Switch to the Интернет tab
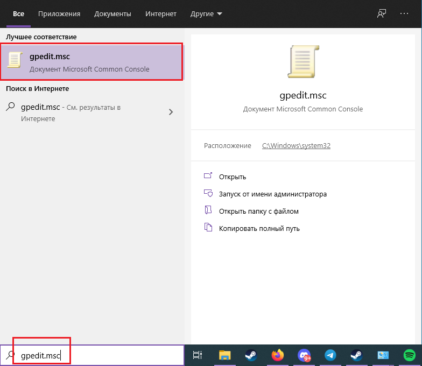Screen dimensions: 422x366 pos(161,14)
